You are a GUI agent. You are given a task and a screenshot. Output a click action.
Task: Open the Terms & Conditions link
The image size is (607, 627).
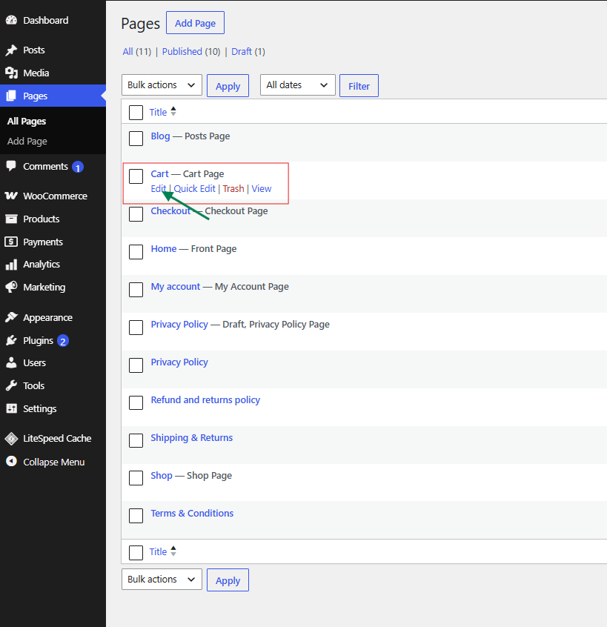pyautogui.click(x=192, y=513)
